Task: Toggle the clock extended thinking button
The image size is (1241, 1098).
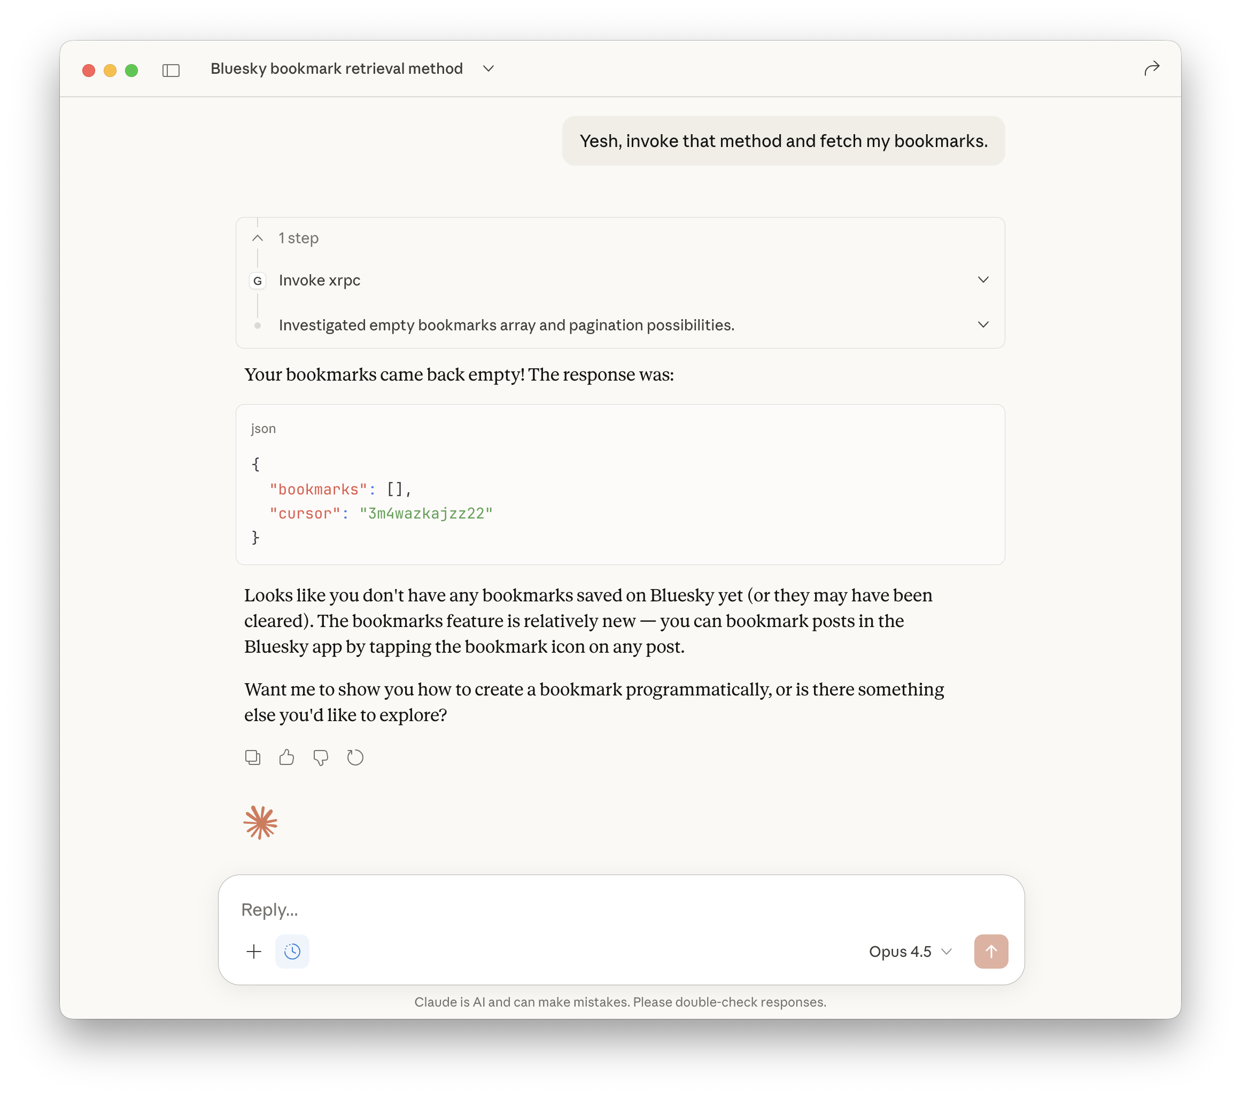Action: (x=292, y=951)
